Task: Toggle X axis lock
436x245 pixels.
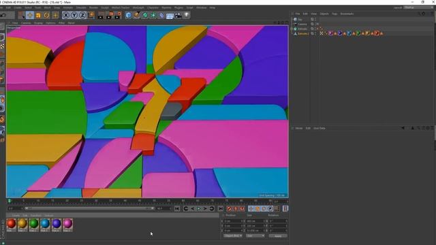Action: 66,15
